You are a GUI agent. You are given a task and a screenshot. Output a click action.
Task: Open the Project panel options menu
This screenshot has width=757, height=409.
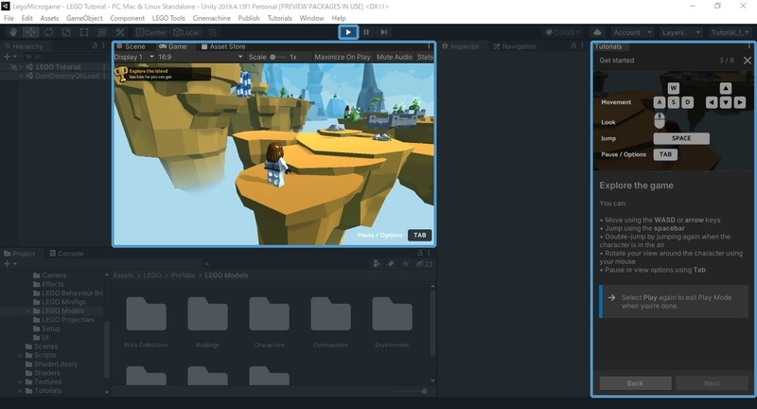[x=429, y=253]
